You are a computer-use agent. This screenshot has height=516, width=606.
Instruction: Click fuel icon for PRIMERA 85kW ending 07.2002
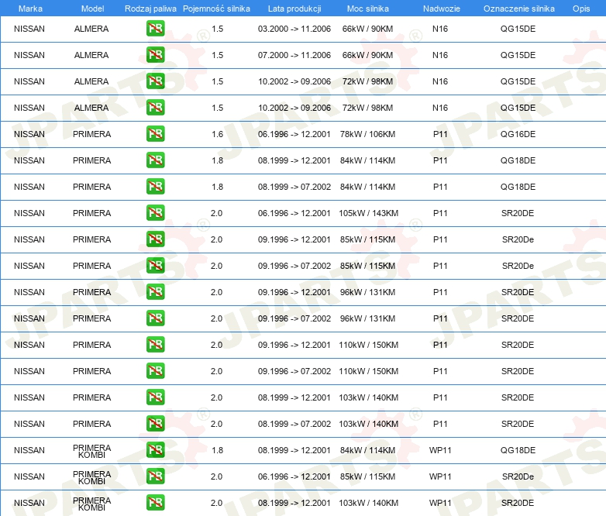[x=155, y=265]
